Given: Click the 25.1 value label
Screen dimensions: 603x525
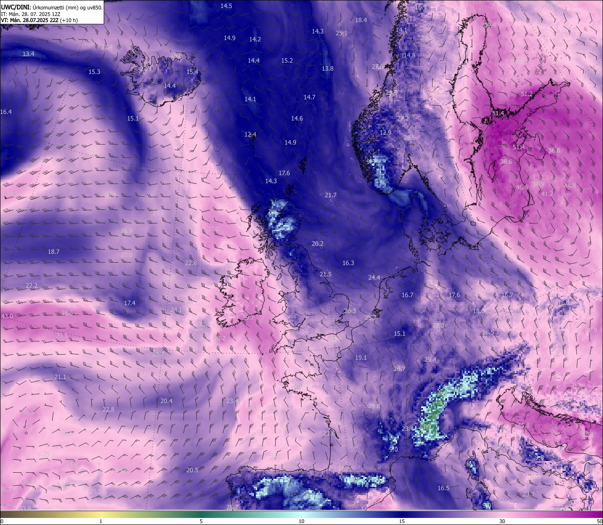Looking at the screenshot, I should pos(342,33).
